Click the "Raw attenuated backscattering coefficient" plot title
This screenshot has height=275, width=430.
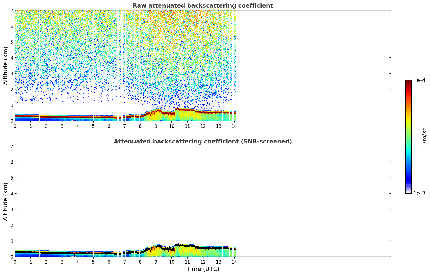[202, 6]
